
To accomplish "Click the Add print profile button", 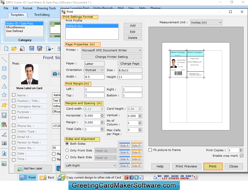I will [133, 26].
